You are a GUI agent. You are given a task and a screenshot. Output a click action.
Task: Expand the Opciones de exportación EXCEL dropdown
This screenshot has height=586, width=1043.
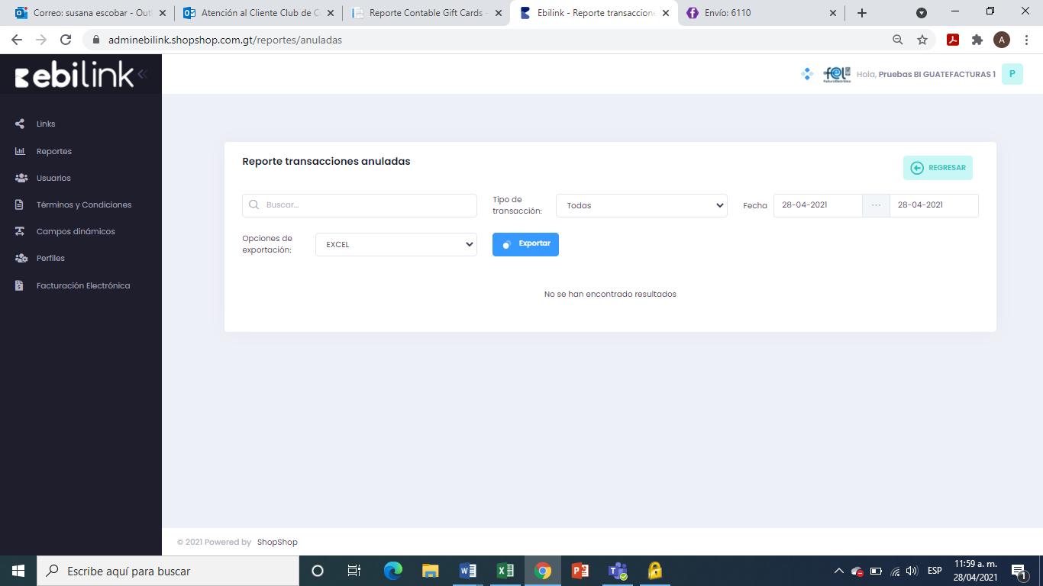pyautogui.click(x=396, y=244)
